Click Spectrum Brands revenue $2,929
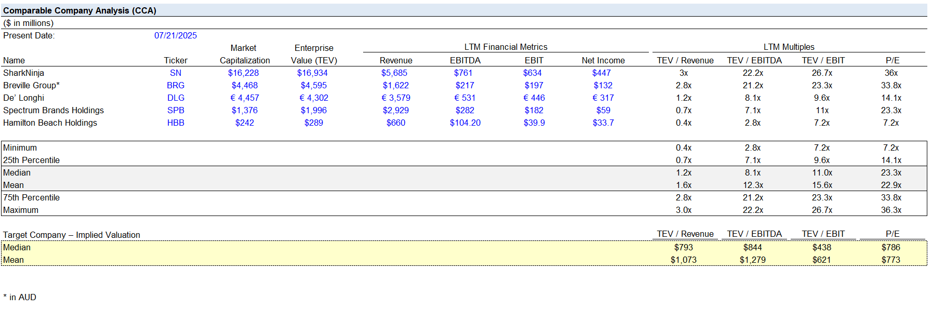932x309 pixels. pos(396,110)
